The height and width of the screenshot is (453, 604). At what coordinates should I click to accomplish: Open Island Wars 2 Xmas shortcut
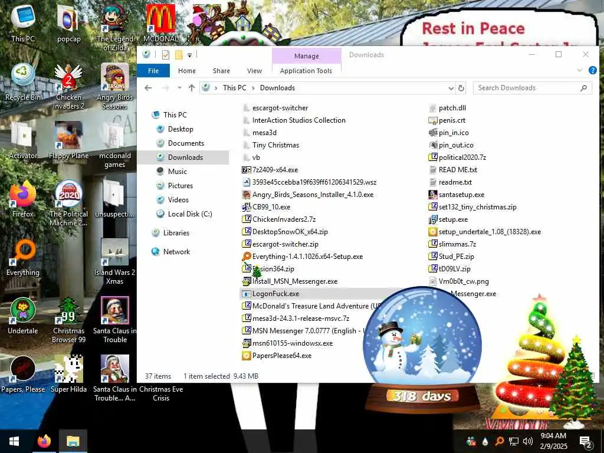click(115, 262)
